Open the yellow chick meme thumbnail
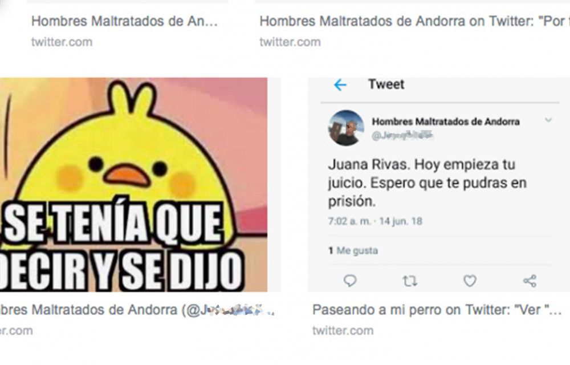 click(x=133, y=184)
